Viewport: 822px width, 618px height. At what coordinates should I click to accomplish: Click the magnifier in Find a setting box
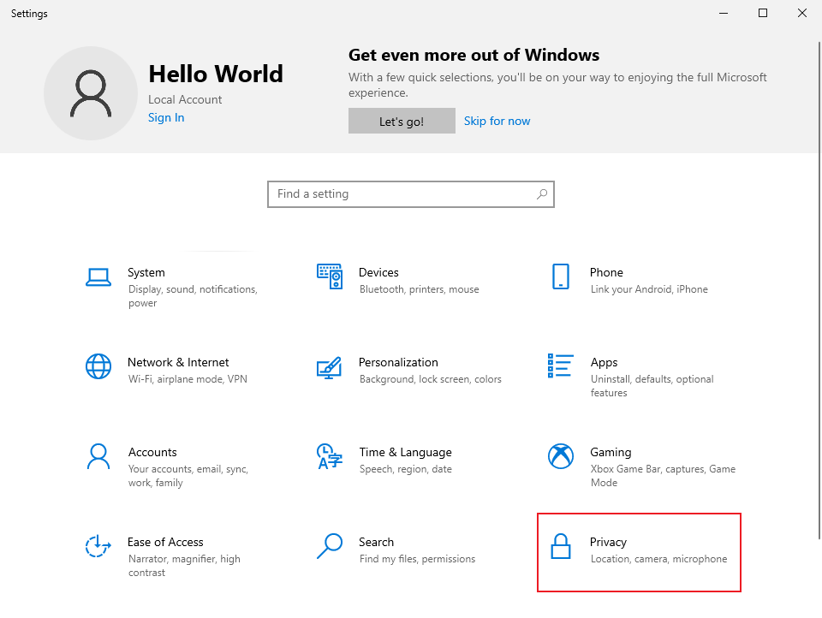click(542, 194)
